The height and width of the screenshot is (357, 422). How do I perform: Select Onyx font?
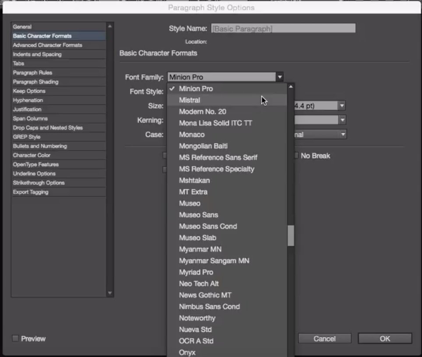click(x=227, y=352)
